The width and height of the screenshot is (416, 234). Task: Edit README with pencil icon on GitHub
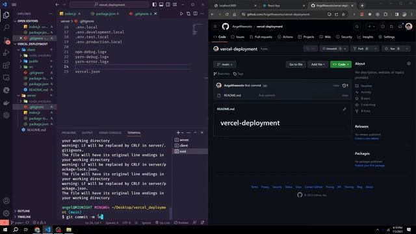[x=344, y=109]
